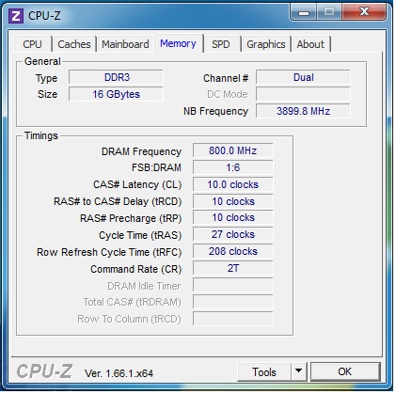
Task: Click the version text Ver. 1.66.1.x64
Action: (119, 373)
